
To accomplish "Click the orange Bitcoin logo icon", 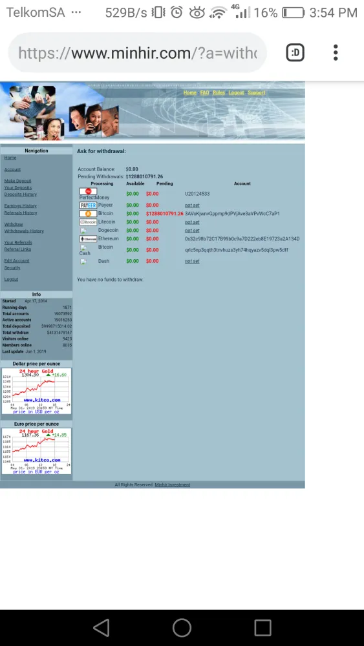I will pos(88,214).
